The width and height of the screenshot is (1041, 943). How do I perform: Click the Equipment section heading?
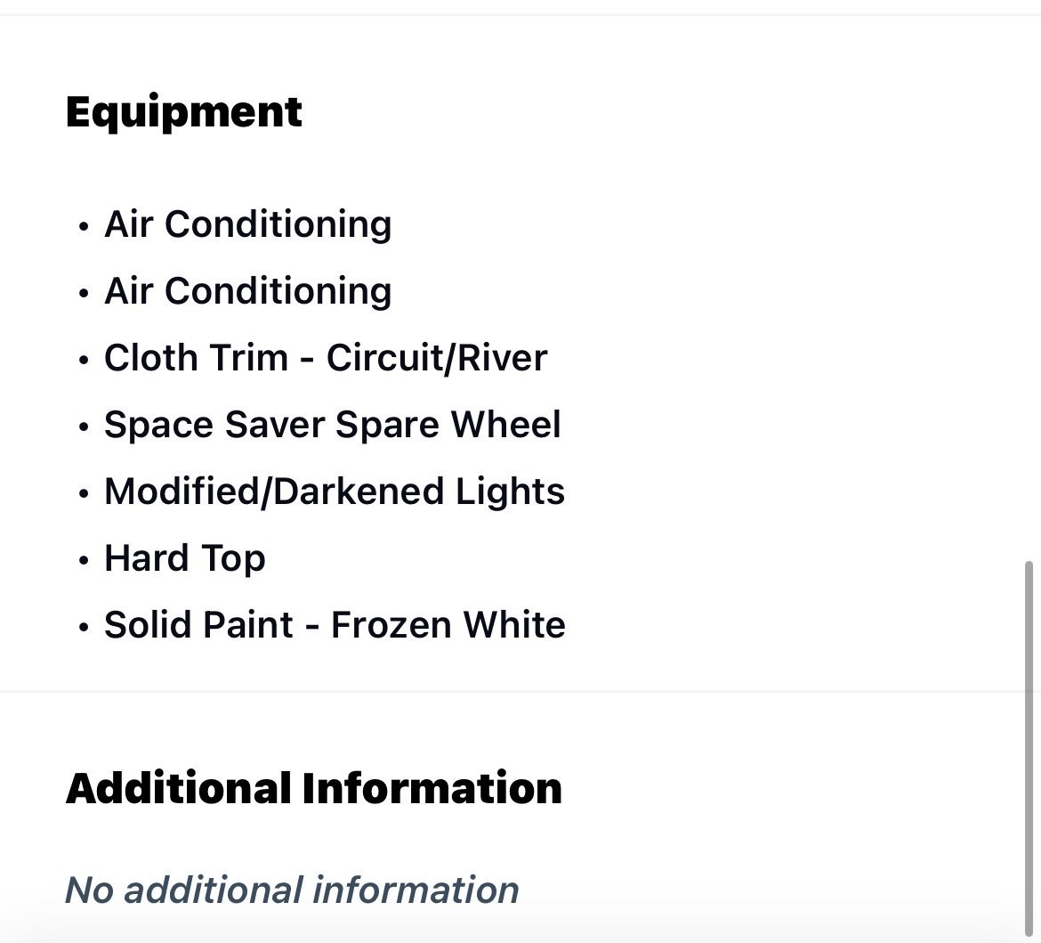(184, 112)
